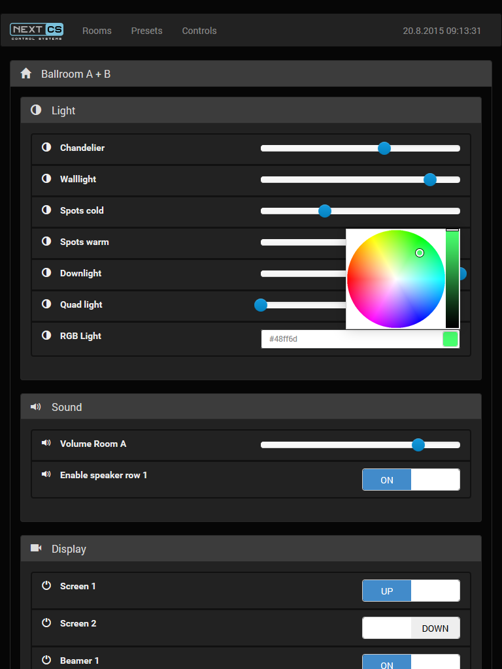Click the contrast icon in the Light header
The height and width of the screenshot is (669, 502).
click(x=37, y=110)
